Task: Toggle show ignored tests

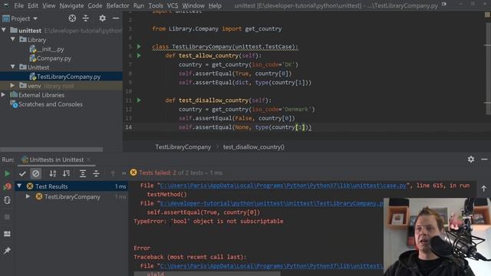Action: click(36, 173)
